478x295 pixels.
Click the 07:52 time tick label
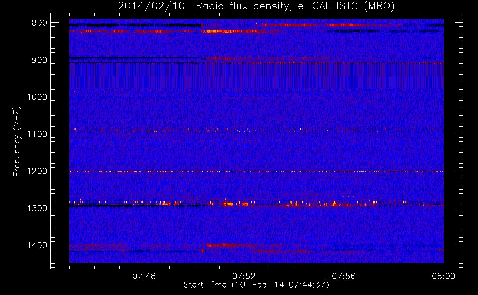(x=244, y=276)
